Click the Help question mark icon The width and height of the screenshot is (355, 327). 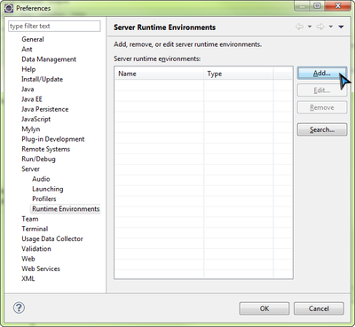pos(19,308)
